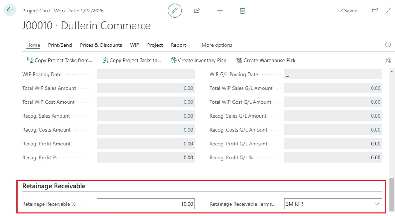Expand More options in the action menu

[216, 45]
